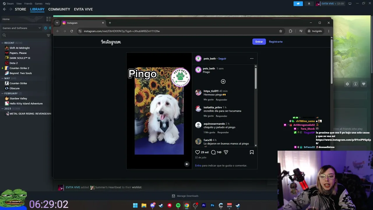
Task: Click the Regístrate link
Action: (276, 42)
